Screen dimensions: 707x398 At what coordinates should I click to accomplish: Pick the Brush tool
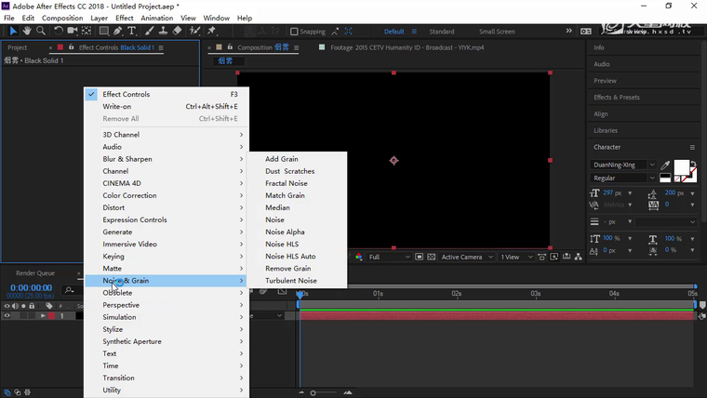pyautogui.click(x=149, y=31)
